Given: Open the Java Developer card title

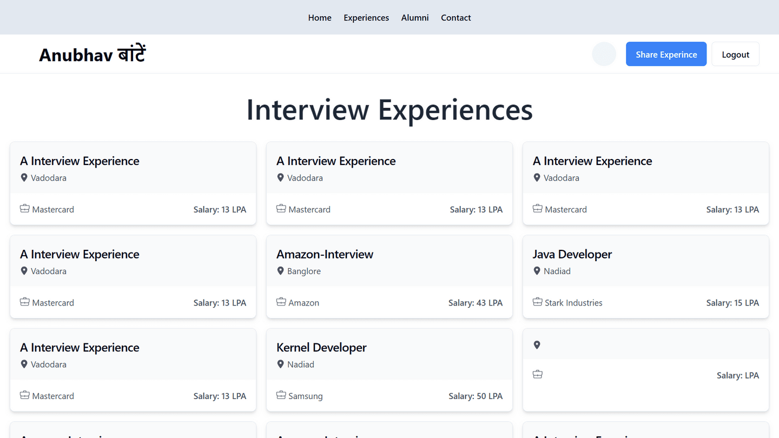Looking at the screenshot, I should coord(572,254).
